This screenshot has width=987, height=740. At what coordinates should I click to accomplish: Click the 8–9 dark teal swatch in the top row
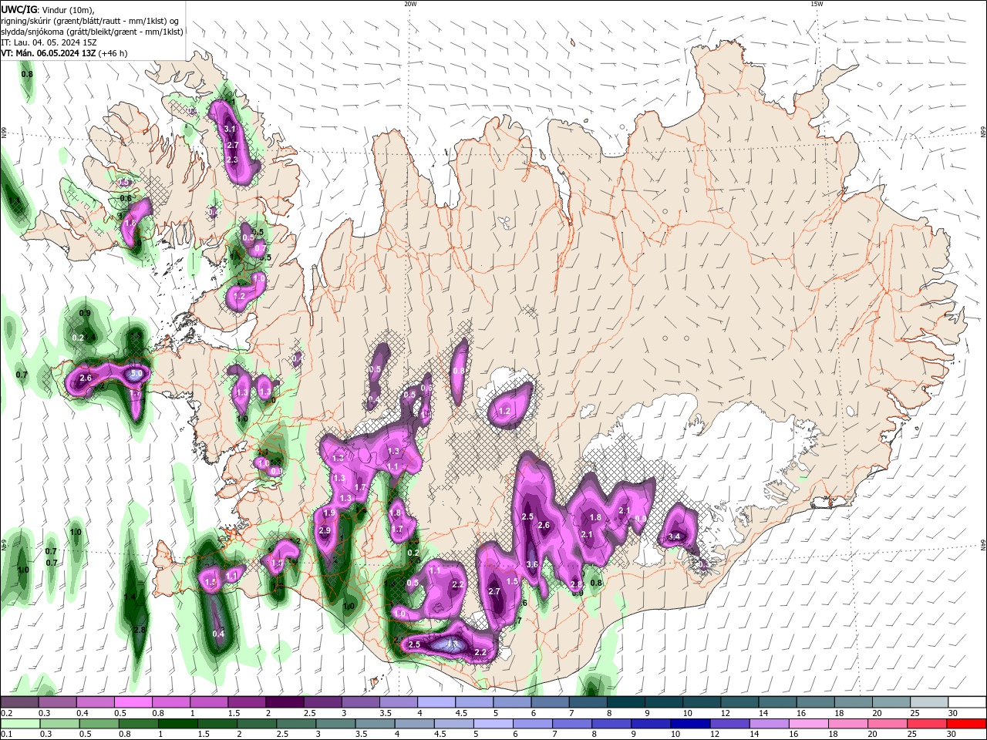pos(627,702)
